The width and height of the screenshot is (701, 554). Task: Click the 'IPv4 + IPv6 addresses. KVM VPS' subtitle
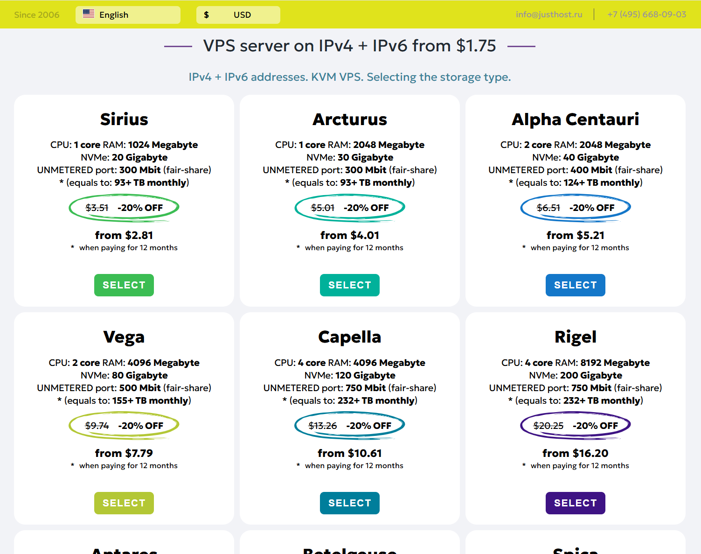[350, 77]
